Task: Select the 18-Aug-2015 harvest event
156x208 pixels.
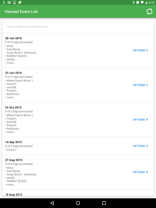Action: point(14,194)
